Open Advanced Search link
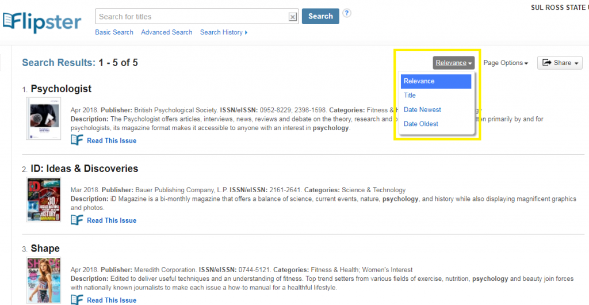The height and width of the screenshot is (305, 589). (x=167, y=32)
